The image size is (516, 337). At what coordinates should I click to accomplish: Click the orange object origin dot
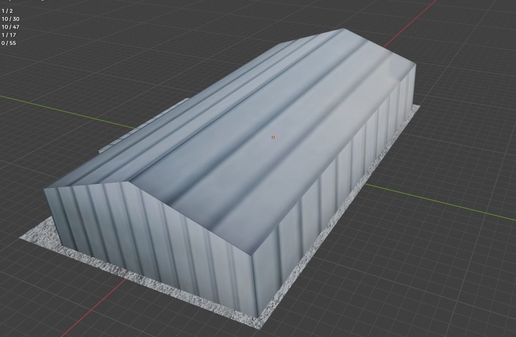click(273, 137)
